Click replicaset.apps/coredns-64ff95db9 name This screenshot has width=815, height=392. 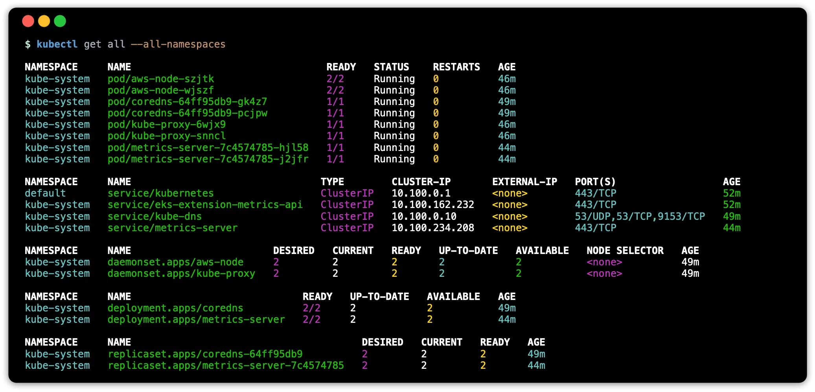pyautogui.click(x=205, y=354)
